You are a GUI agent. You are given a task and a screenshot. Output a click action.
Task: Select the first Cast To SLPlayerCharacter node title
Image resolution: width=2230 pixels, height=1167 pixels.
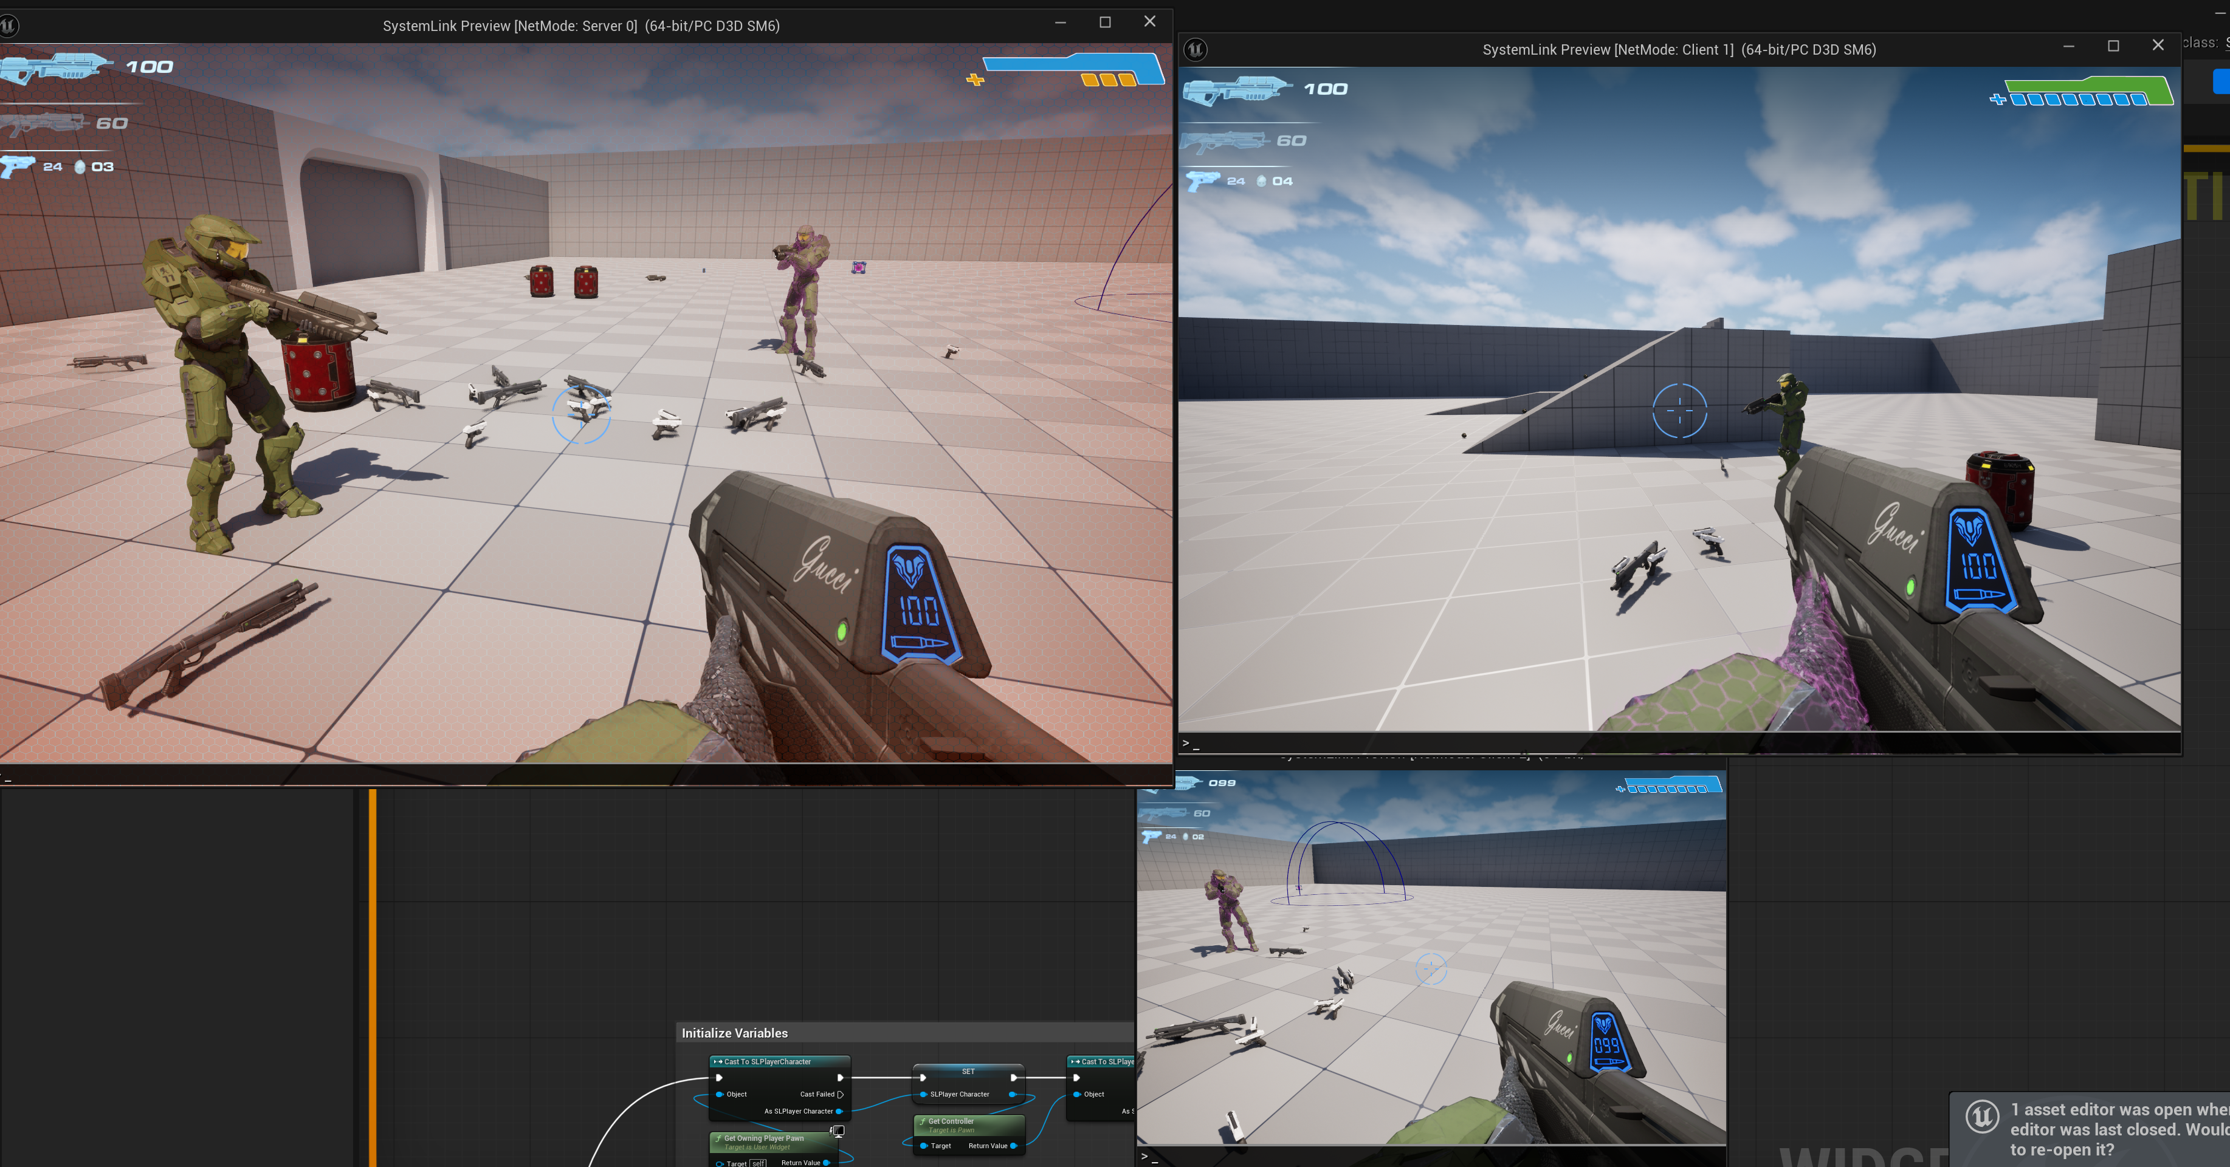pyautogui.click(x=767, y=1061)
